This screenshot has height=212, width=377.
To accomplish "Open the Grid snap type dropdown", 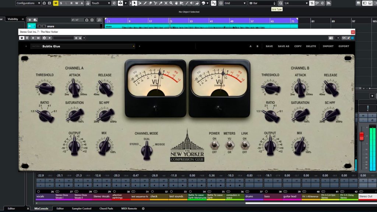I will click(235, 3).
